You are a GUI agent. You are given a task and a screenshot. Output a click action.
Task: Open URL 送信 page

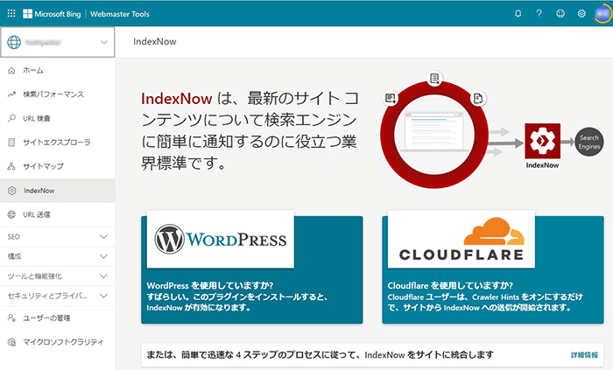tap(58, 214)
